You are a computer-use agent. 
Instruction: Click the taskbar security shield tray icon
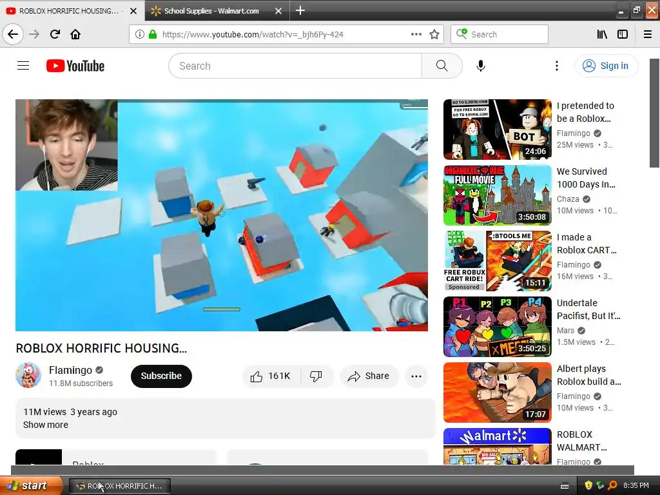pos(588,485)
